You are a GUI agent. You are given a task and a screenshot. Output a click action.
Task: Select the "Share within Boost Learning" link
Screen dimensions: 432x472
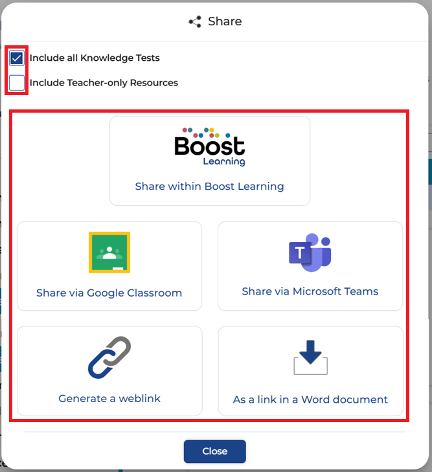(x=209, y=186)
